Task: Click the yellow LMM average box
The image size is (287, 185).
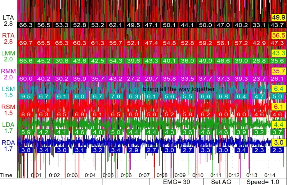Action: [x=278, y=53]
